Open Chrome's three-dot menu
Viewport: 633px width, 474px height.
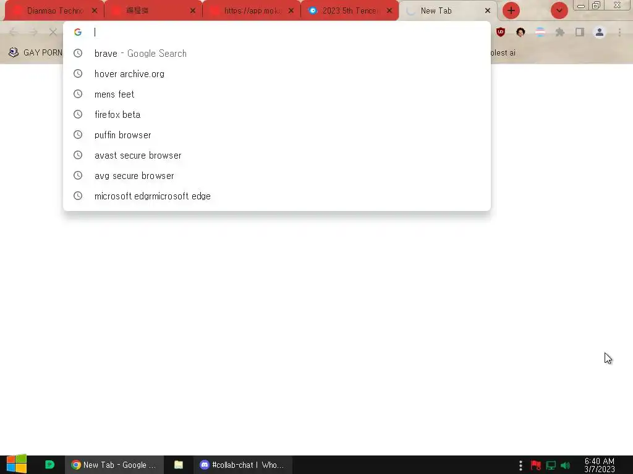click(x=619, y=32)
